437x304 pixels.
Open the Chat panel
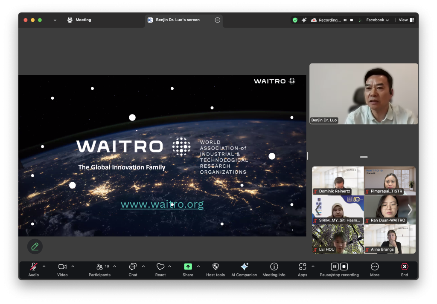(133, 267)
